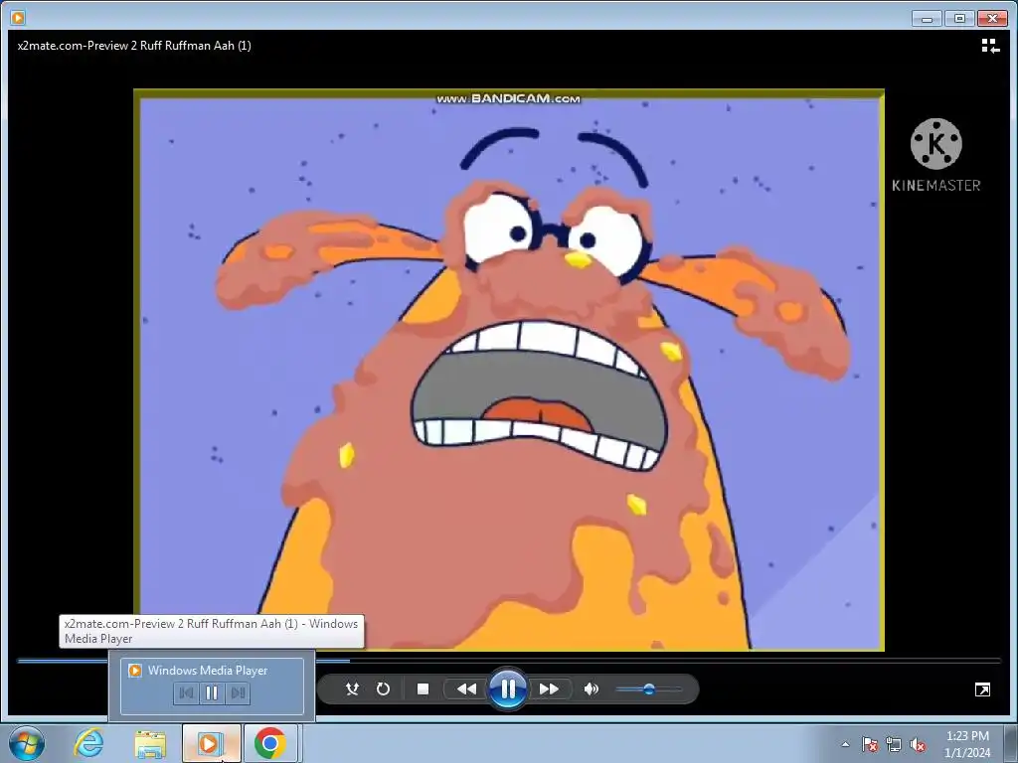Open the clock showing 1:23 PM
Screen dimensions: 1018x763
tap(967, 744)
